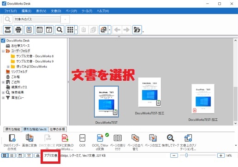Click the search path input field
The image size is (238, 167).
tap(37, 19)
